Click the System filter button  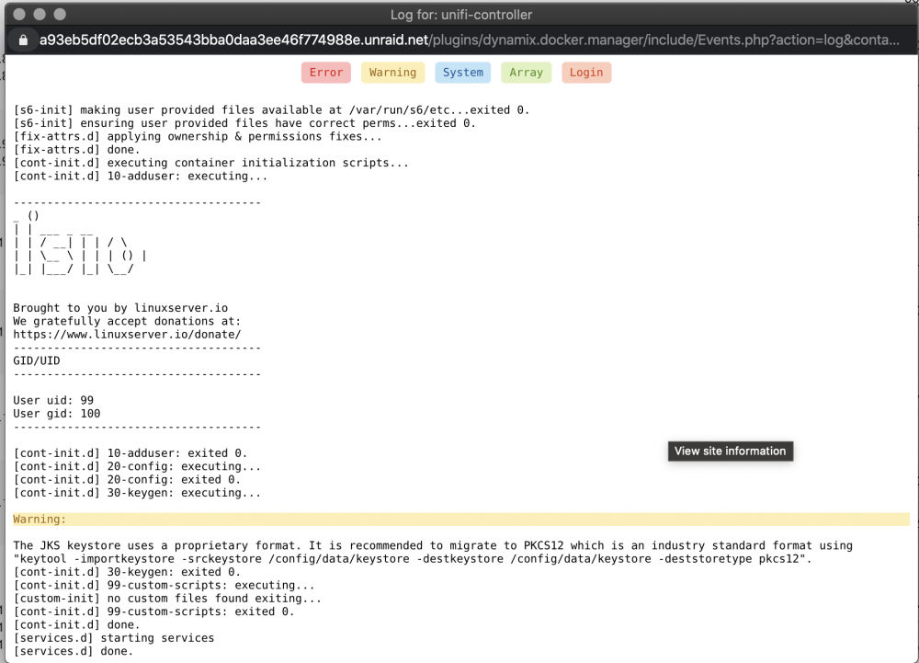[462, 73]
